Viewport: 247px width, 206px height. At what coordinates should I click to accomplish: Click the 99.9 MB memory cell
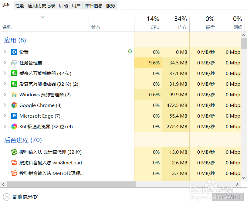[x=176, y=94]
